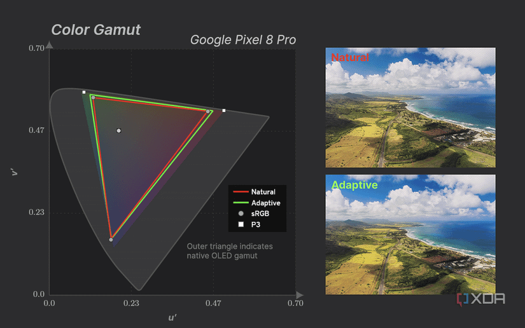Click the green Adaptive line swatch in legend
This screenshot has width=525, height=328.
coord(241,203)
